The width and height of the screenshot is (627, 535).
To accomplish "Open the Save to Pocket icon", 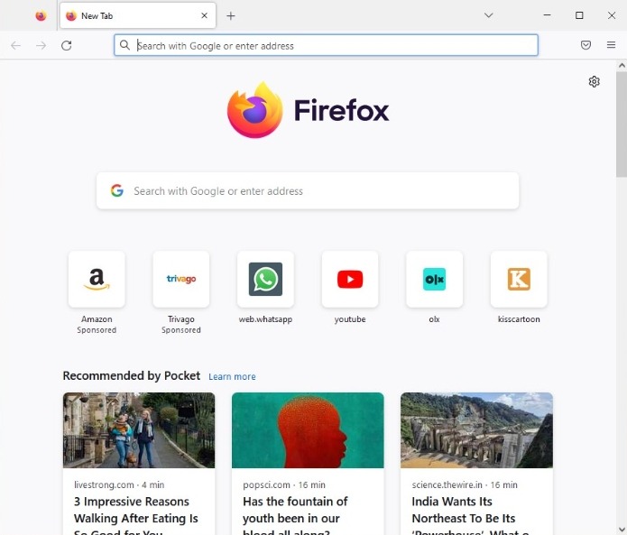I will pos(586,45).
